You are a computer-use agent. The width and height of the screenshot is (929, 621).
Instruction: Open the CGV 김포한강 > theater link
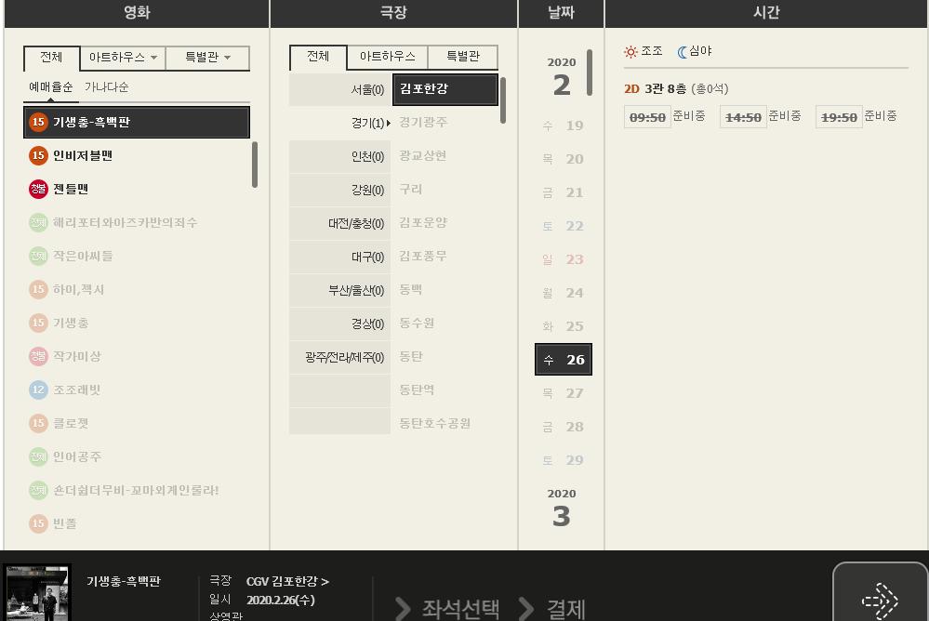click(287, 581)
